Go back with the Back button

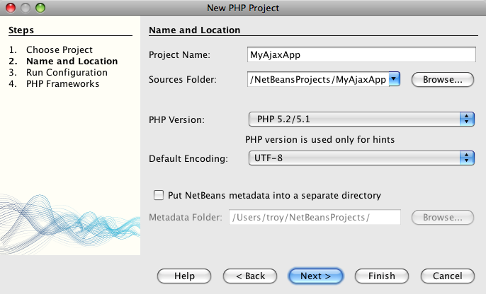pyautogui.click(x=249, y=276)
